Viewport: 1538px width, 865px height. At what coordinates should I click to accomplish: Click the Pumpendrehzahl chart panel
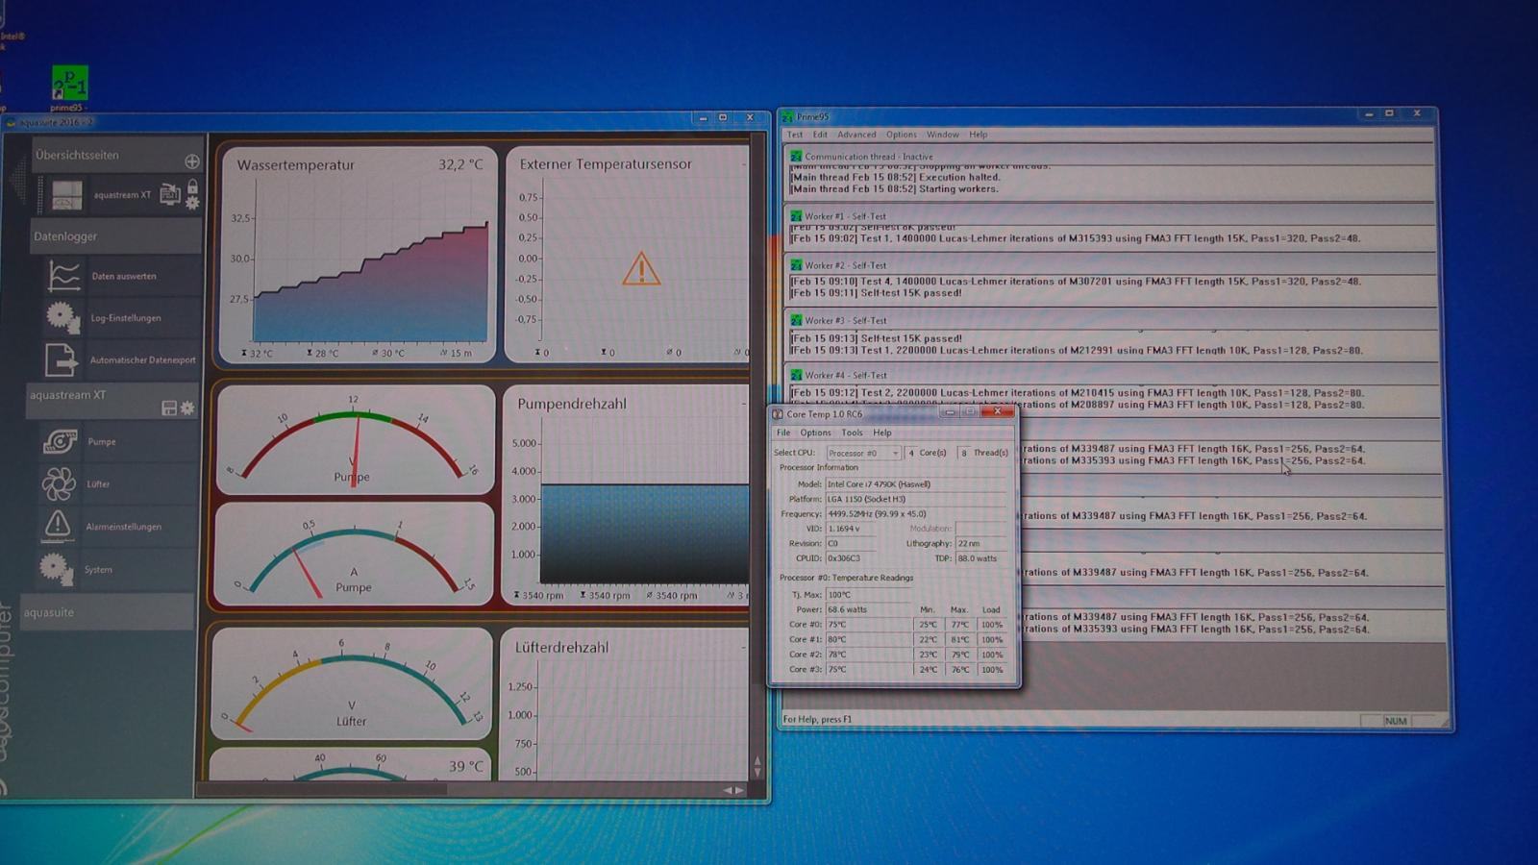click(x=627, y=497)
